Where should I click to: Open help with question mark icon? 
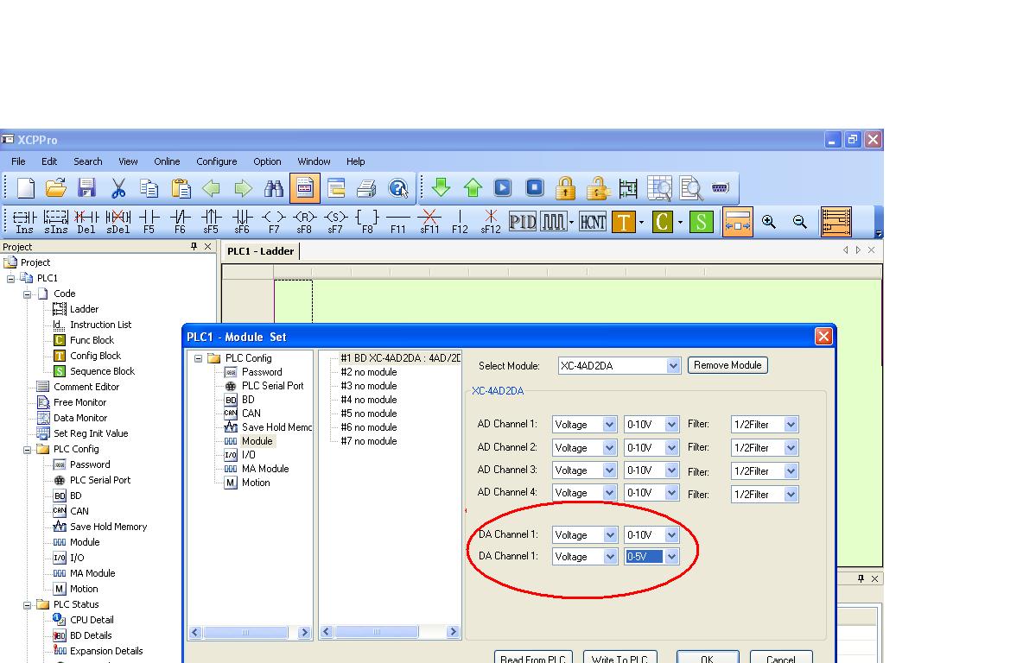click(398, 188)
